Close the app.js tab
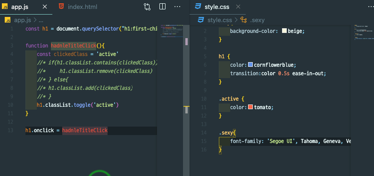Image resolution: width=374 pixels, height=176 pixels. pos(45,7)
